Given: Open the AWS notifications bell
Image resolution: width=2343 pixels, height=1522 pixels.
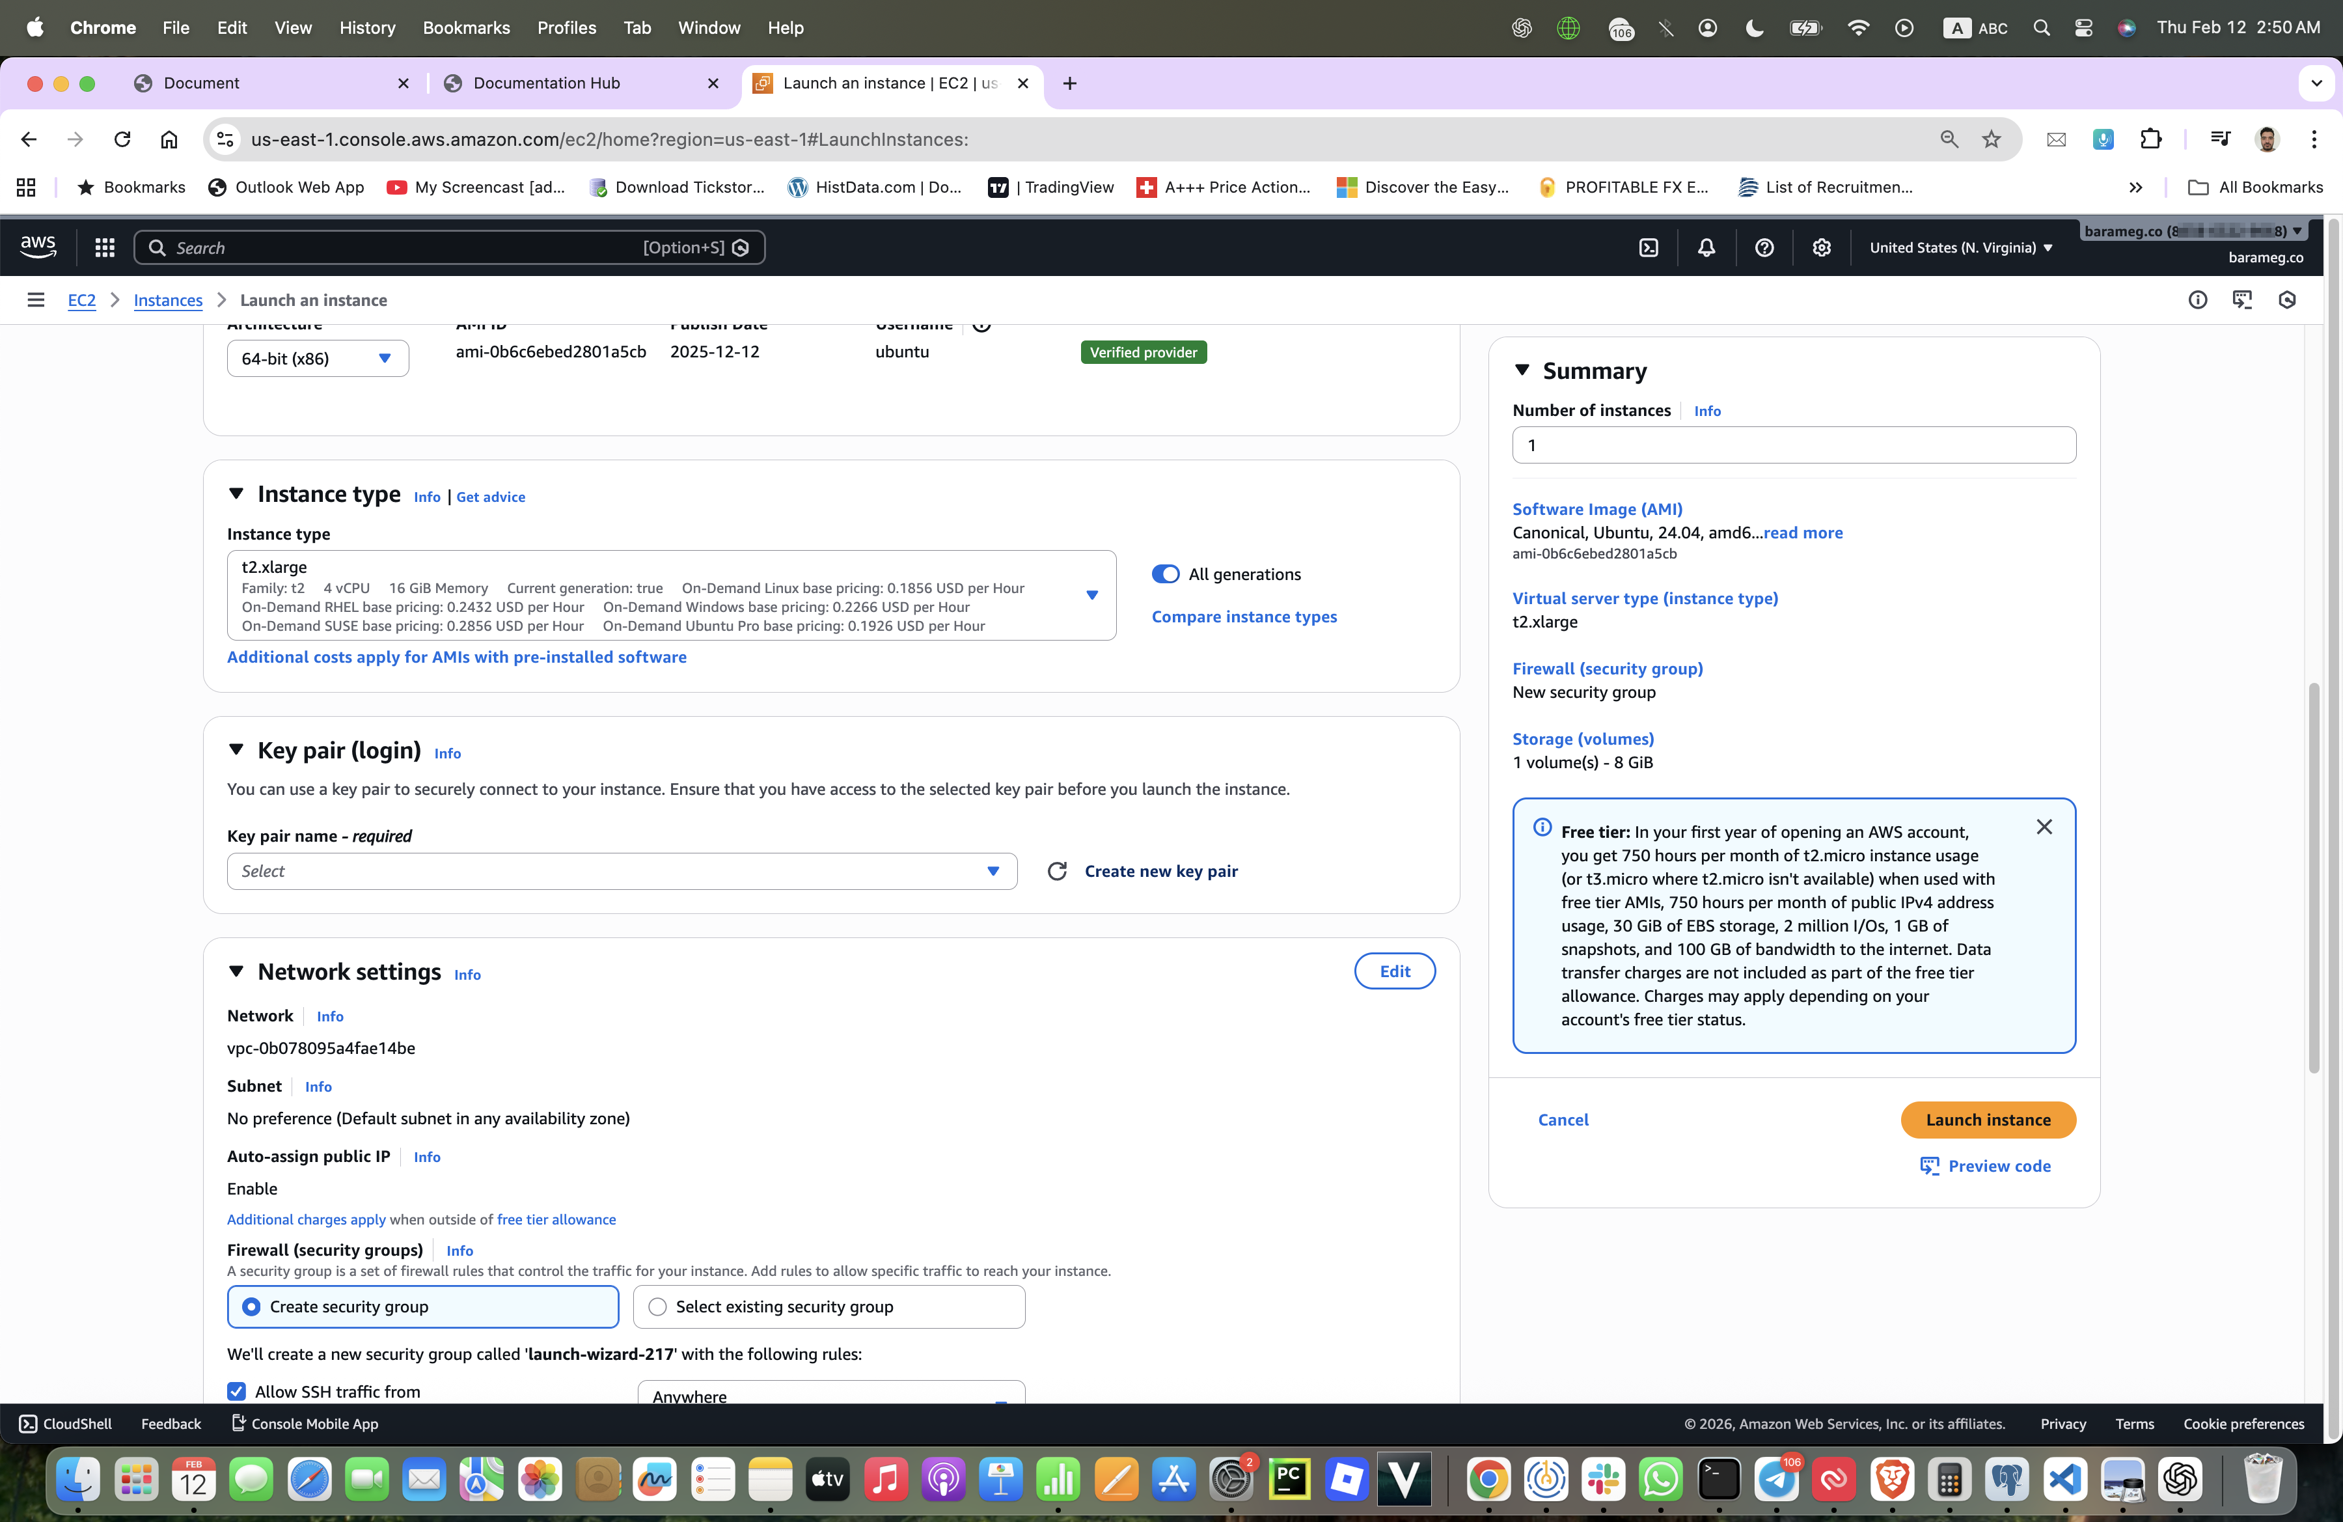Looking at the screenshot, I should coord(1706,248).
